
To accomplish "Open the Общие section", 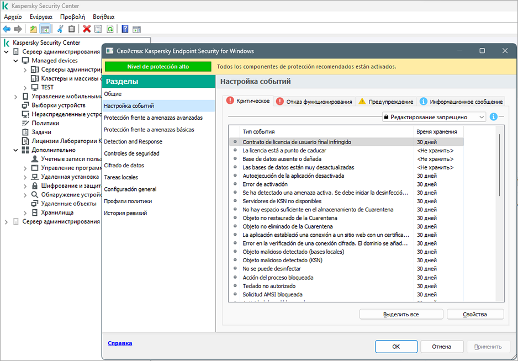I will 158,94.
